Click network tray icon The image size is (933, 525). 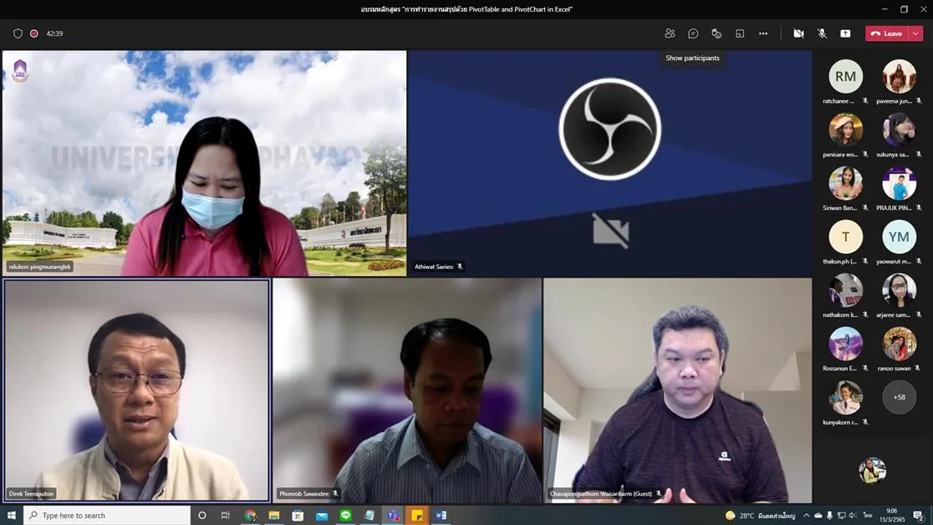click(841, 516)
